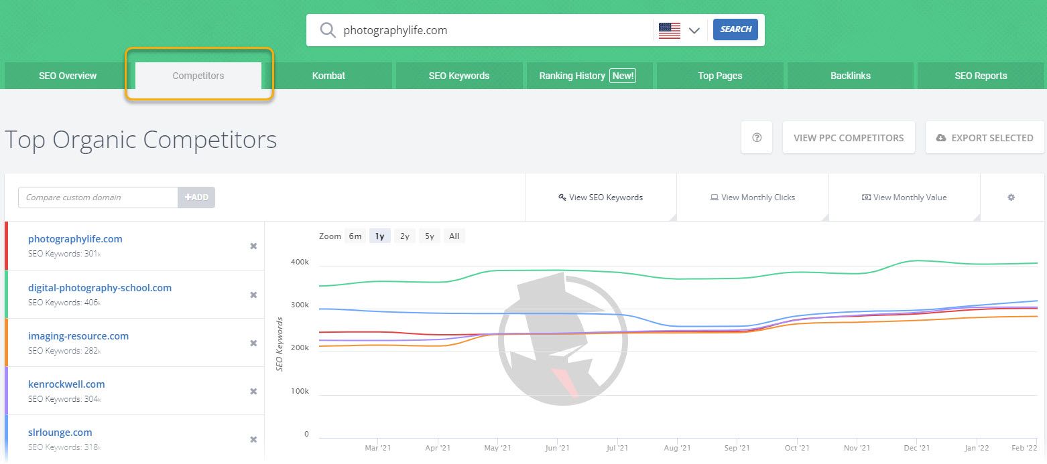Open the SEO Reports tab

pos(981,76)
